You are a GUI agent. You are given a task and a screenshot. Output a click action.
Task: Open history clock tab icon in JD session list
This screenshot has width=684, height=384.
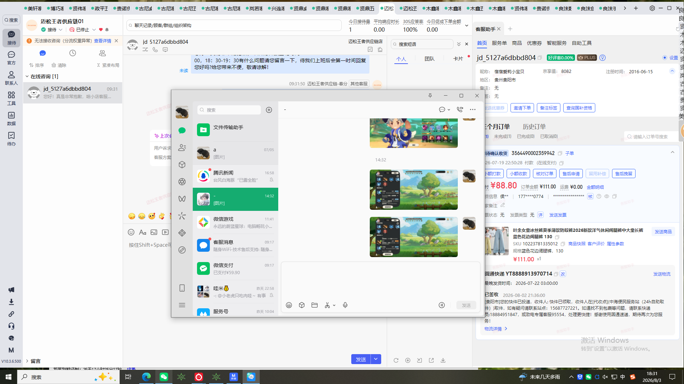(x=73, y=53)
